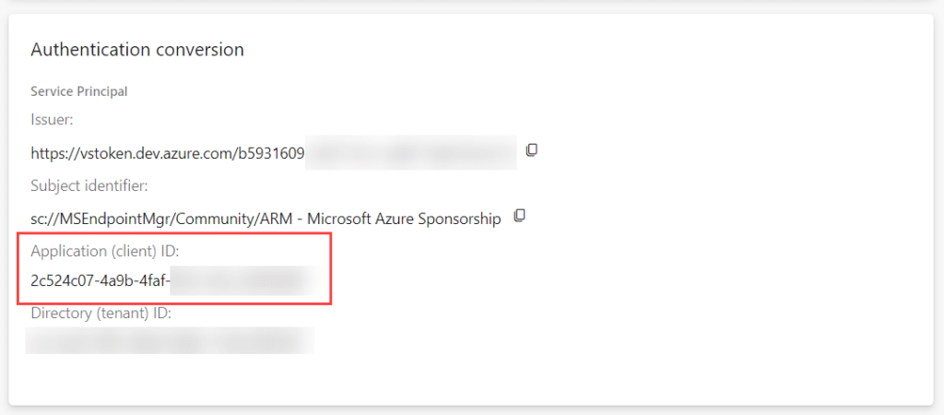Click the Authentication conversion heading

point(137,50)
